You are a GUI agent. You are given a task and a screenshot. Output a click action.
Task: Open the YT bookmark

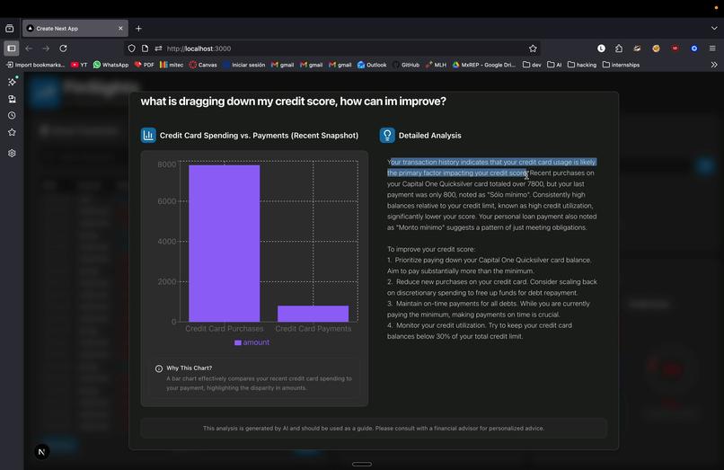pyautogui.click(x=79, y=66)
